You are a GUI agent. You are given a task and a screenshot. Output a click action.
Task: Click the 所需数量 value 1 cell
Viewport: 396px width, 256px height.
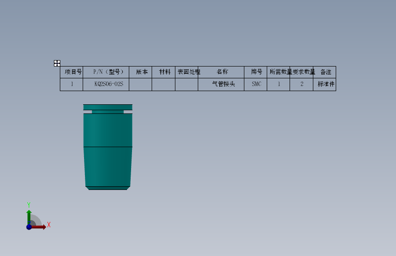(x=278, y=84)
